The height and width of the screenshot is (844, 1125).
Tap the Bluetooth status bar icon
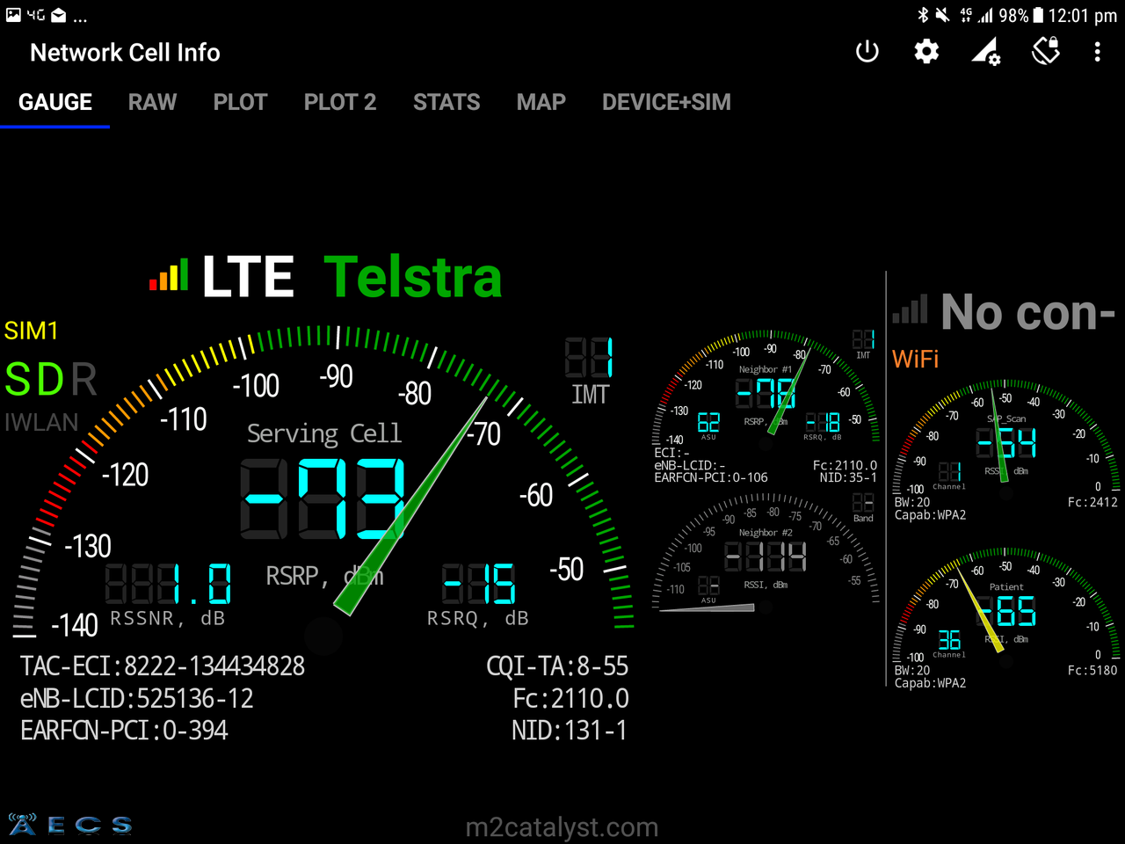923,15
